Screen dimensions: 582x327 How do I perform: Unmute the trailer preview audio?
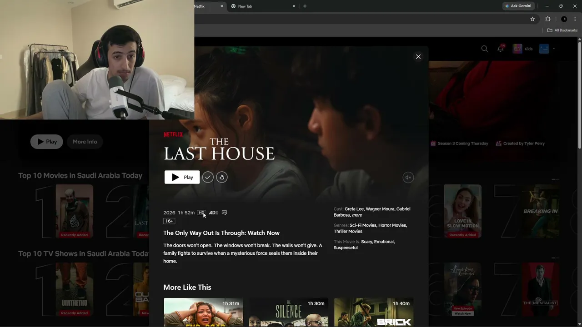click(x=408, y=178)
